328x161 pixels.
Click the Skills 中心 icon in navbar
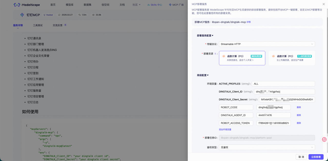coord(149,5)
